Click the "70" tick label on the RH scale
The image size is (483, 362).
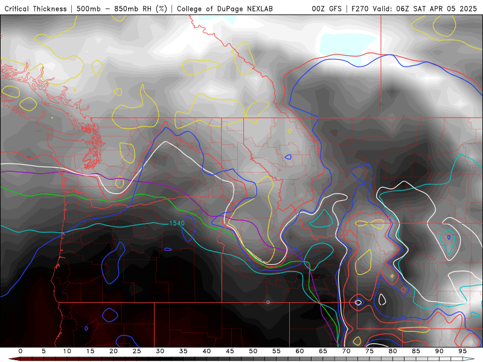point(346,351)
